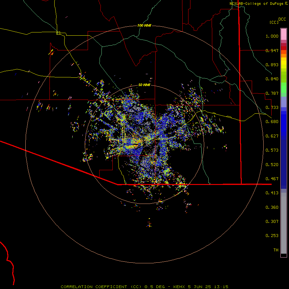Screen dimensions: 289x289
Task: Click the 0.467 legend value
Action: pyautogui.click(x=272, y=179)
